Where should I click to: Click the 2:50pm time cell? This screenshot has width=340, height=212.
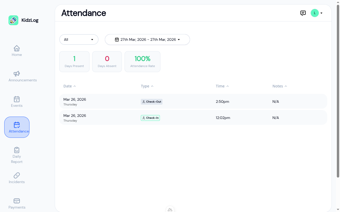coord(222,101)
